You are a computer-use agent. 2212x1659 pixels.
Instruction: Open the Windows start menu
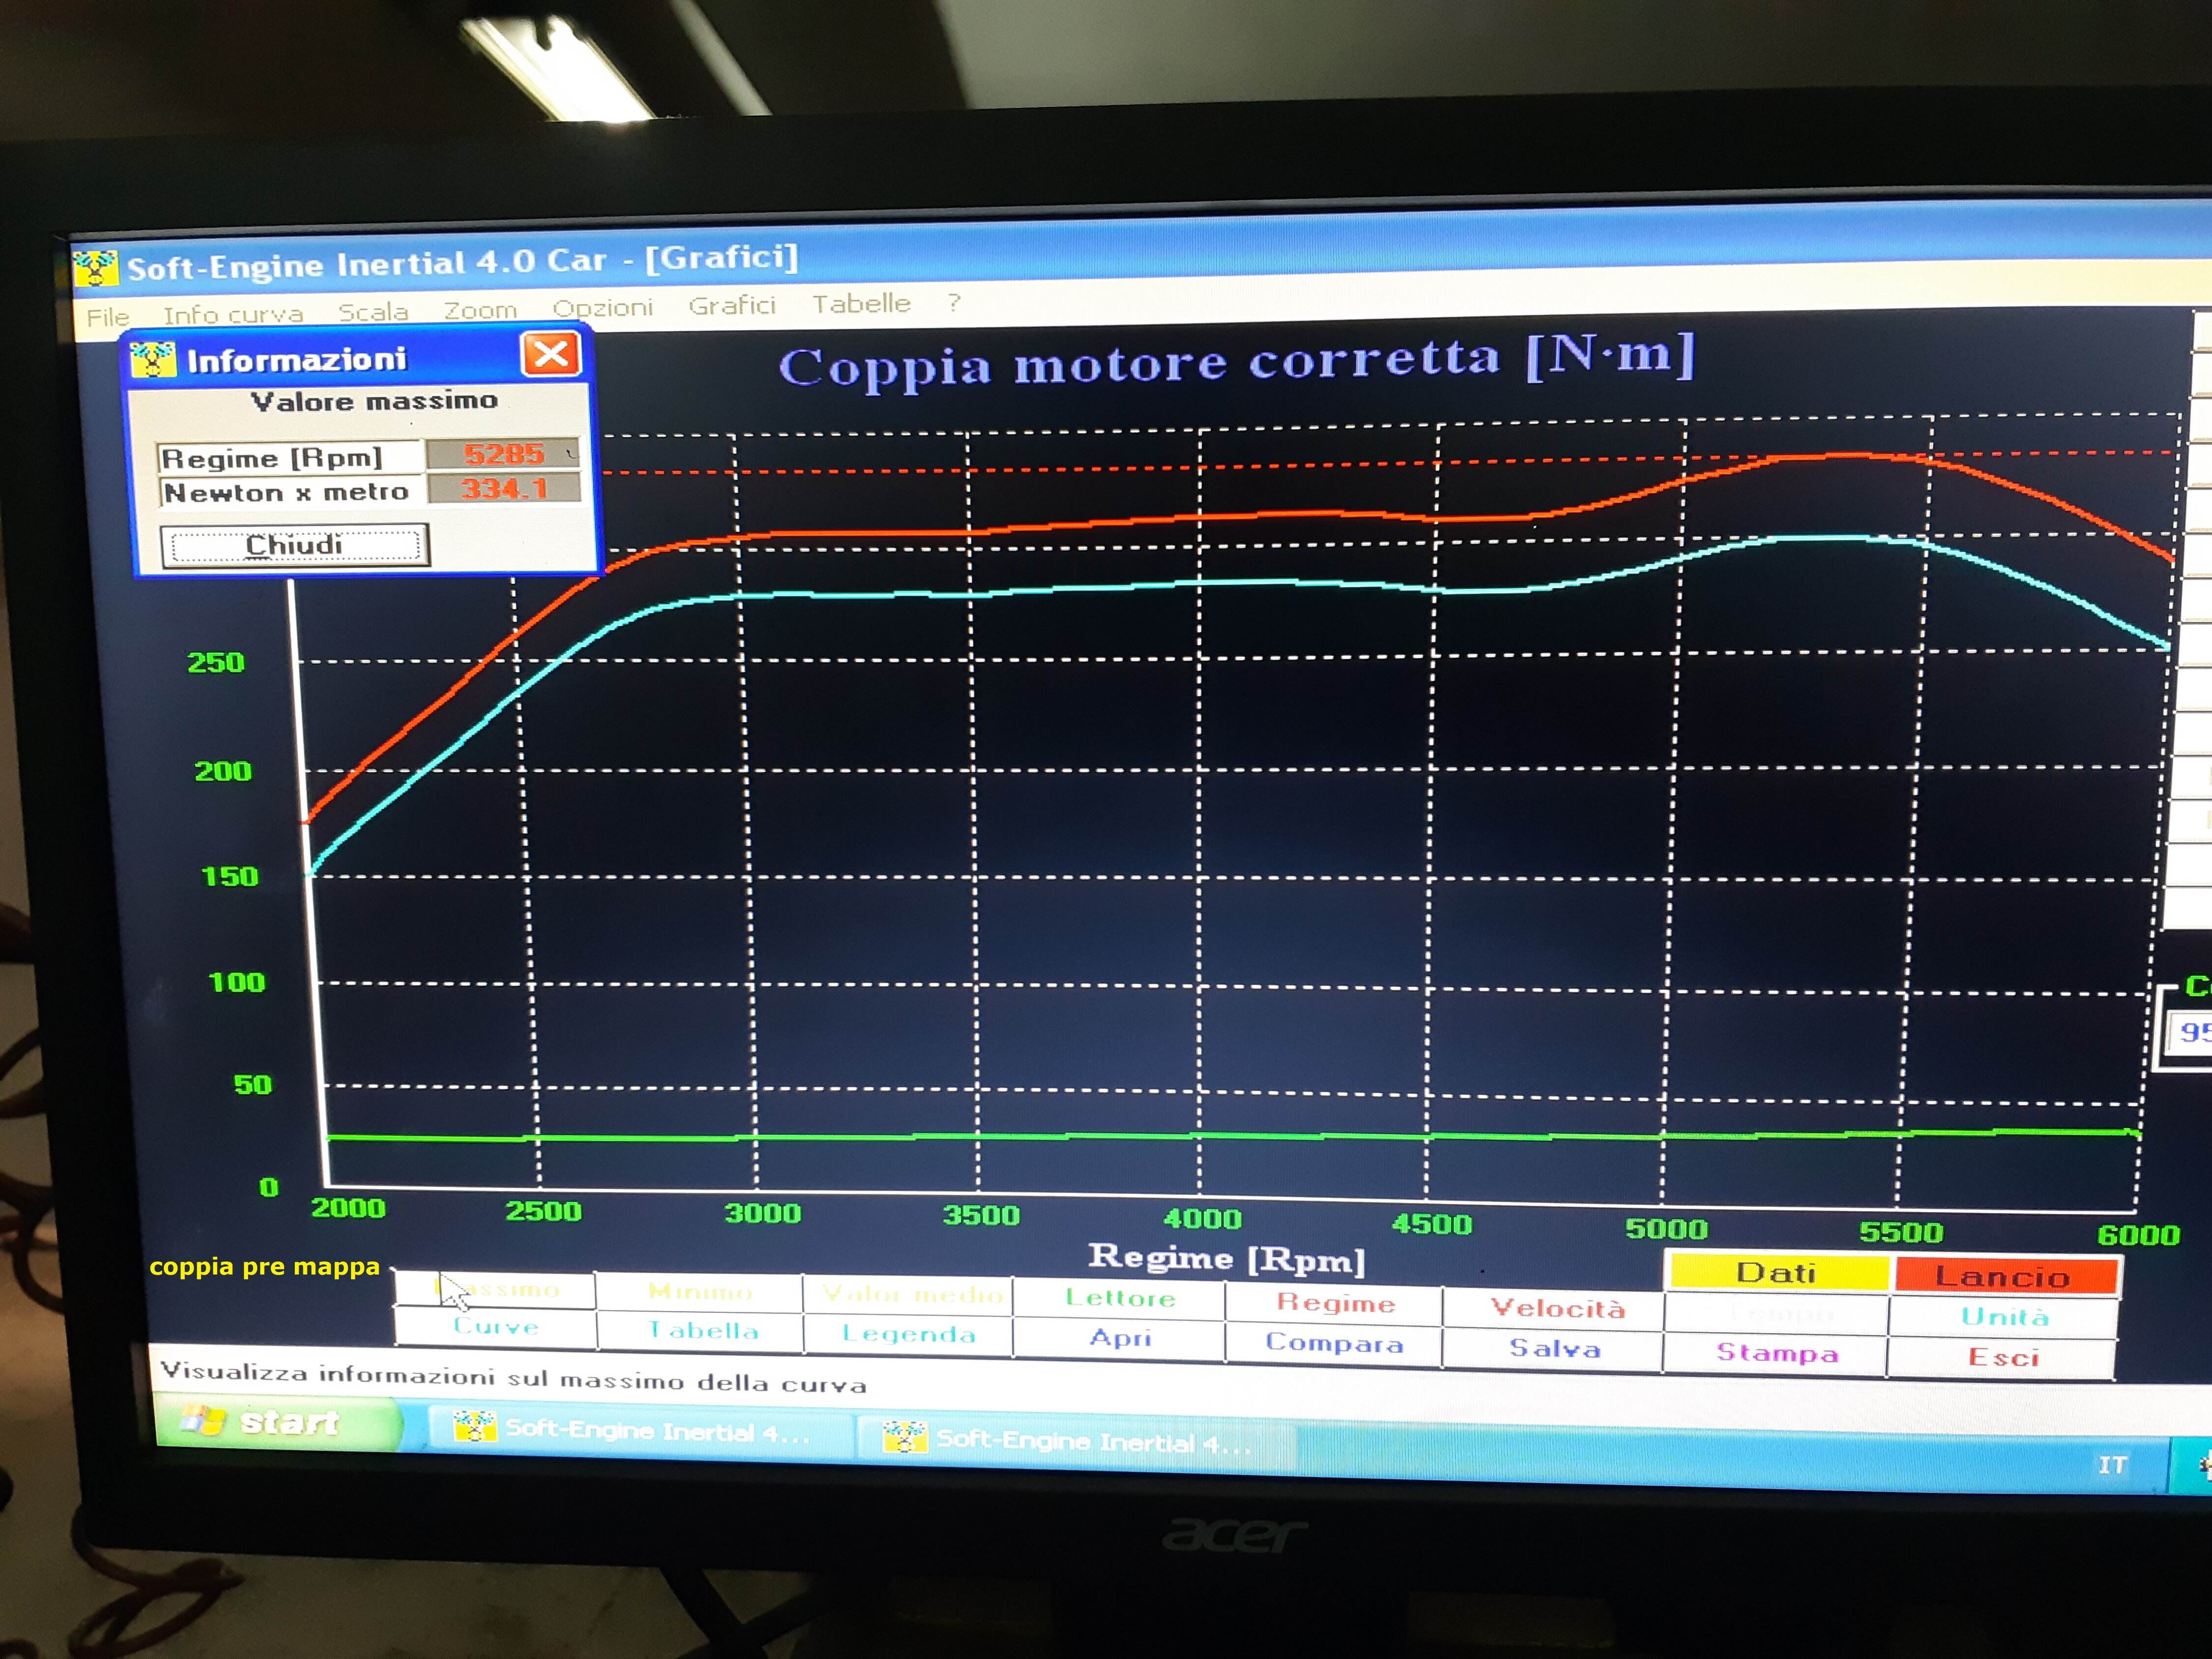pos(278,1422)
